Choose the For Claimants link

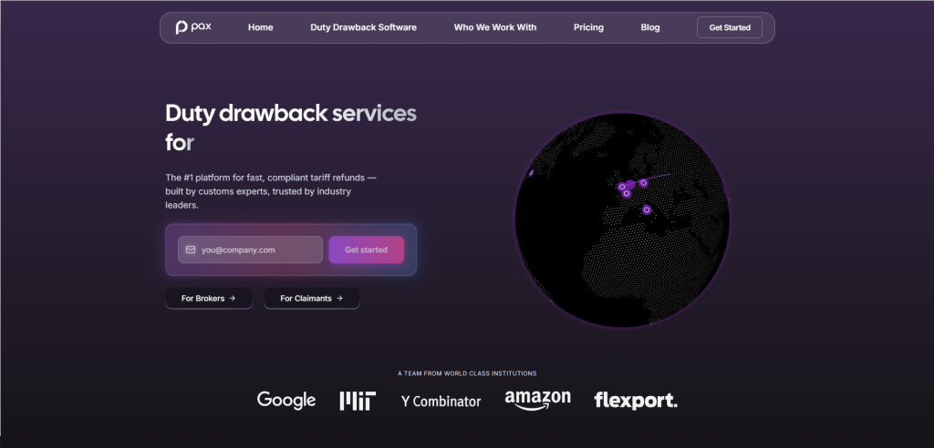tap(311, 298)
